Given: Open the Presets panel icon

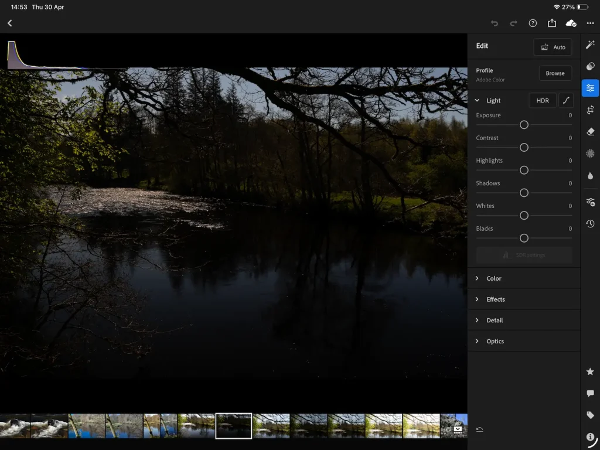Looking at the screenshot, I should tap(591, 66).
